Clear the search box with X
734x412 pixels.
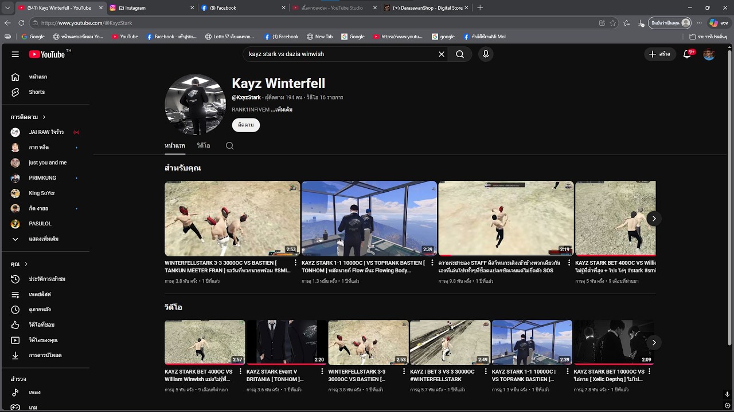(442, 54)
